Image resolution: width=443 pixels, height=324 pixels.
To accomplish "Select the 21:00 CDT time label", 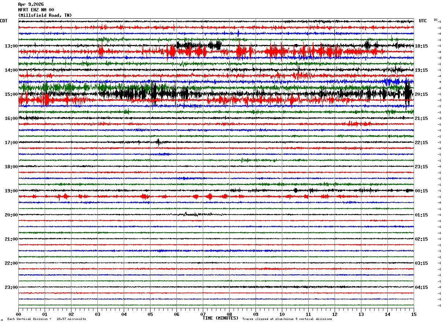I will (x=11, y=239).
